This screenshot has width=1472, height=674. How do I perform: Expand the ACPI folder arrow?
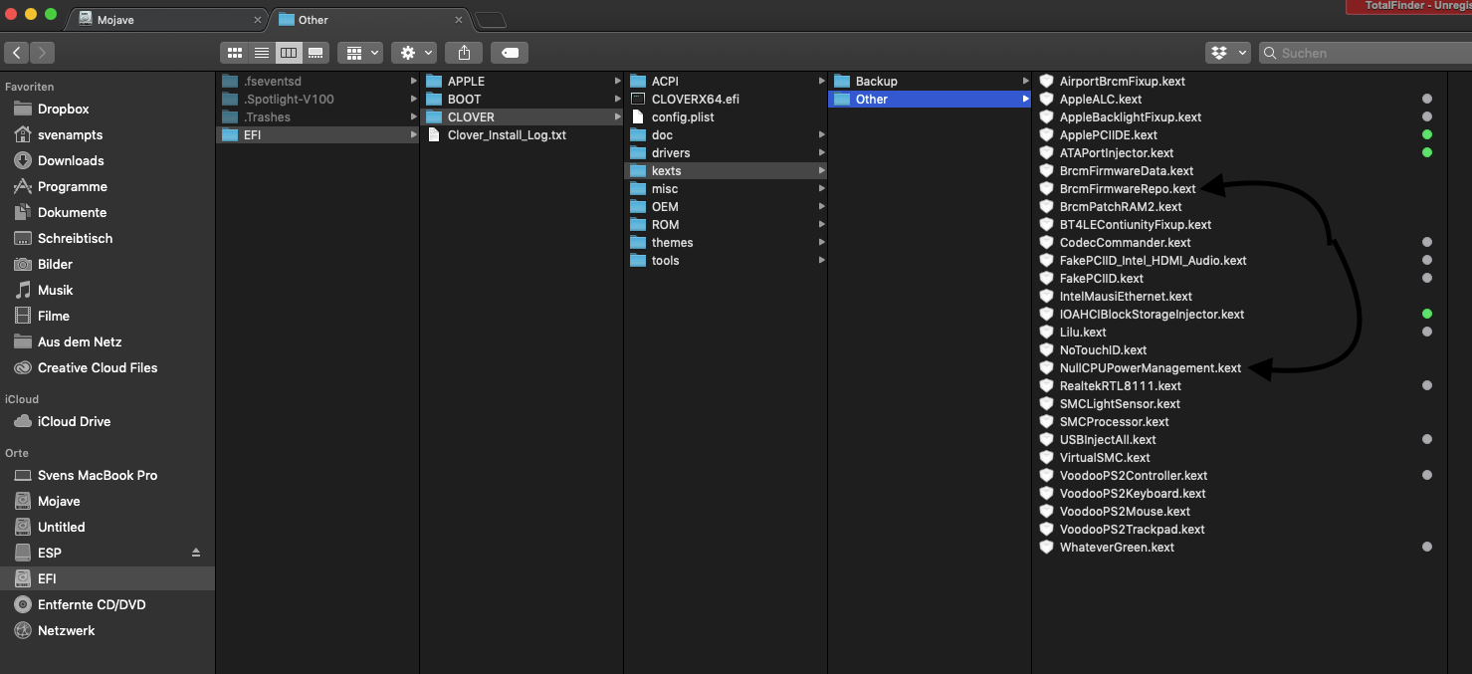tap(821, 81)
